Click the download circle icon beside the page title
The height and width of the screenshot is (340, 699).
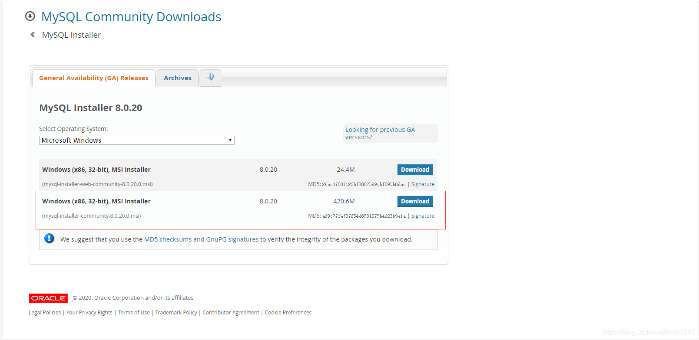(x=30, y=16)
